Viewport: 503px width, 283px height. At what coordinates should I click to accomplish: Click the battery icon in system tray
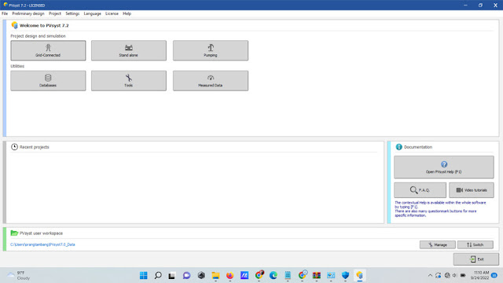pos(463,275)
